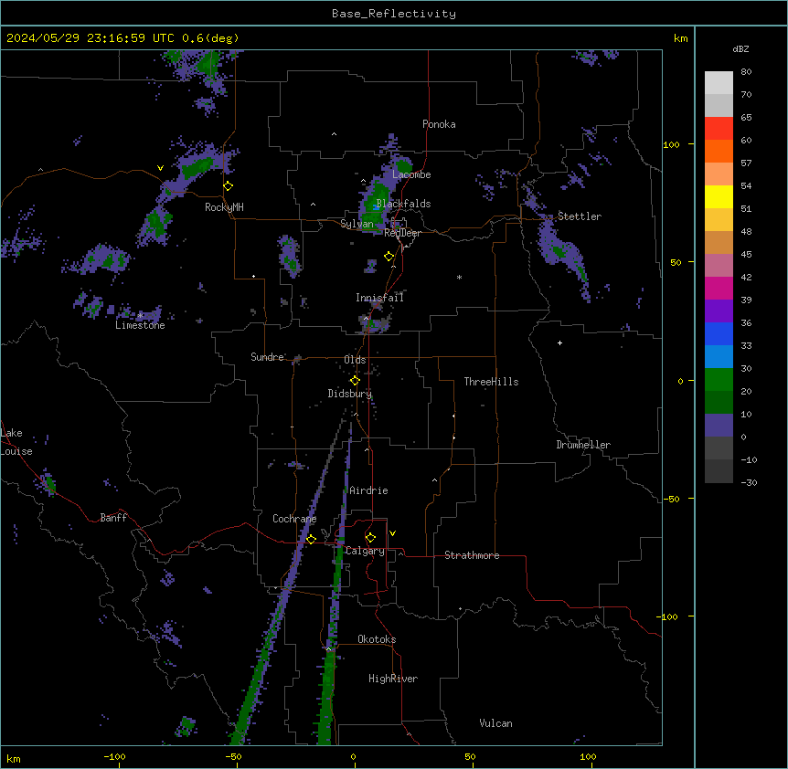Click the Airdrie city label
The image size is (788, 769).
pos(369,490)
